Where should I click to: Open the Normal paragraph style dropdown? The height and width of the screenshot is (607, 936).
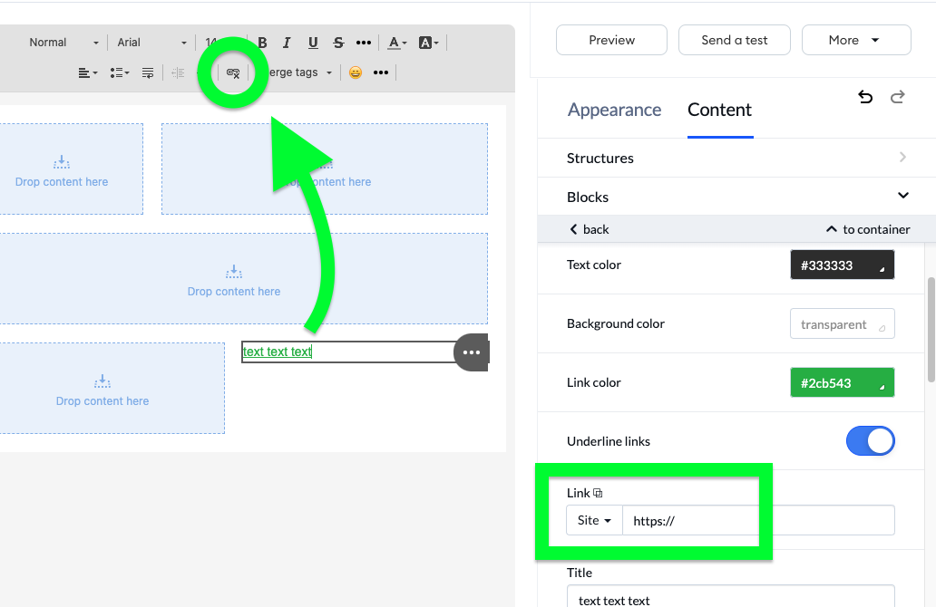(x=63, y=43)
